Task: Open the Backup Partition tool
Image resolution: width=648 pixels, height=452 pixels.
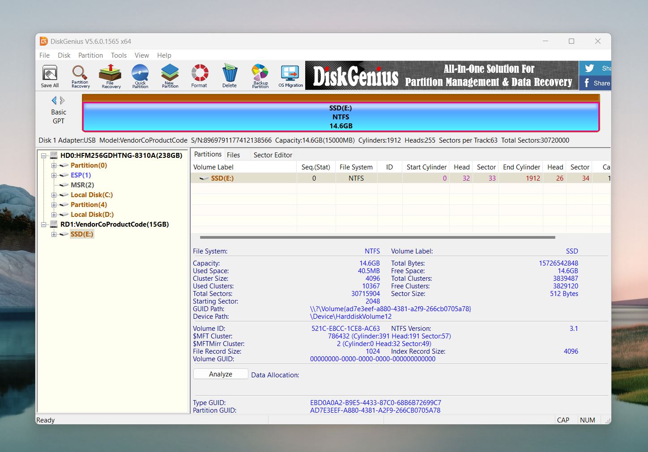Action: coord(260,76)
